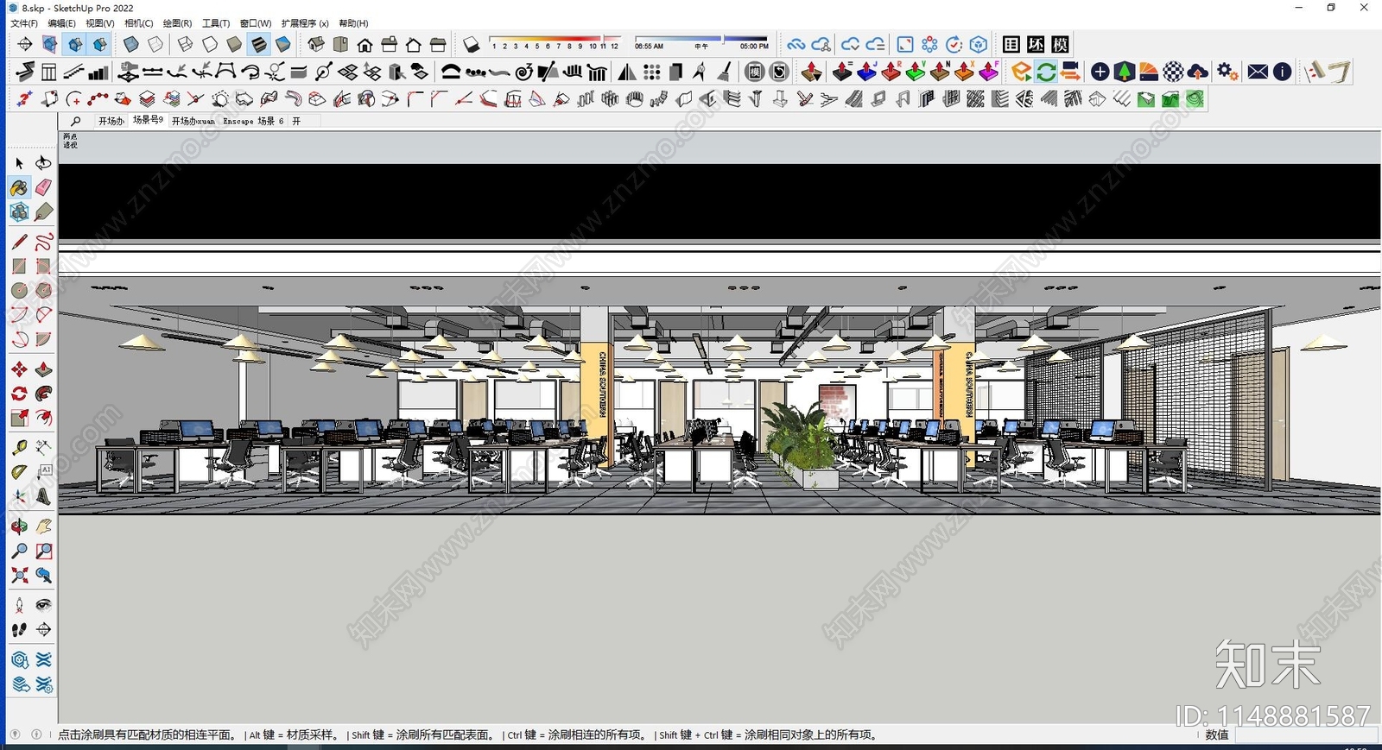The image size is (1382, 750).
Task: Click the 数值 measurements input box
Action: click(x=1307, y=734)
